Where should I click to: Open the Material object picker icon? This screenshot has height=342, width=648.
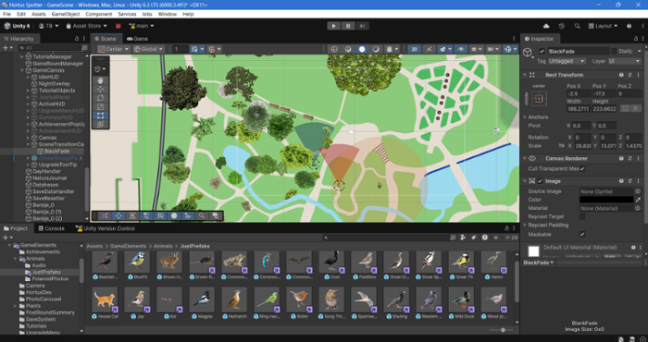[638, 208]
